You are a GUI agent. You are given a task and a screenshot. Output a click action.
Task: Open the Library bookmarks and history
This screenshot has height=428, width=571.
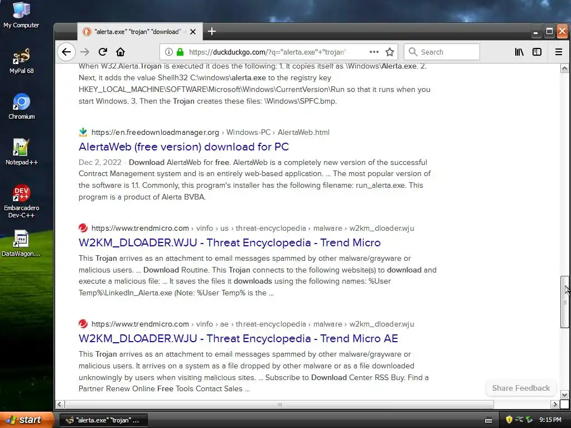519,52
